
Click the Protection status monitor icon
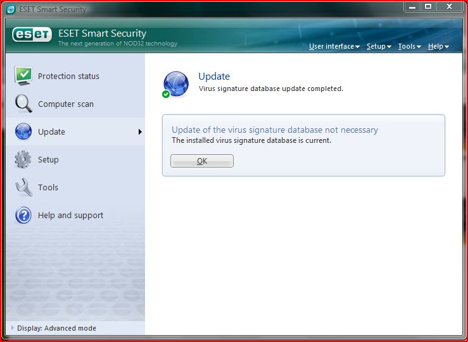(23, 76)
